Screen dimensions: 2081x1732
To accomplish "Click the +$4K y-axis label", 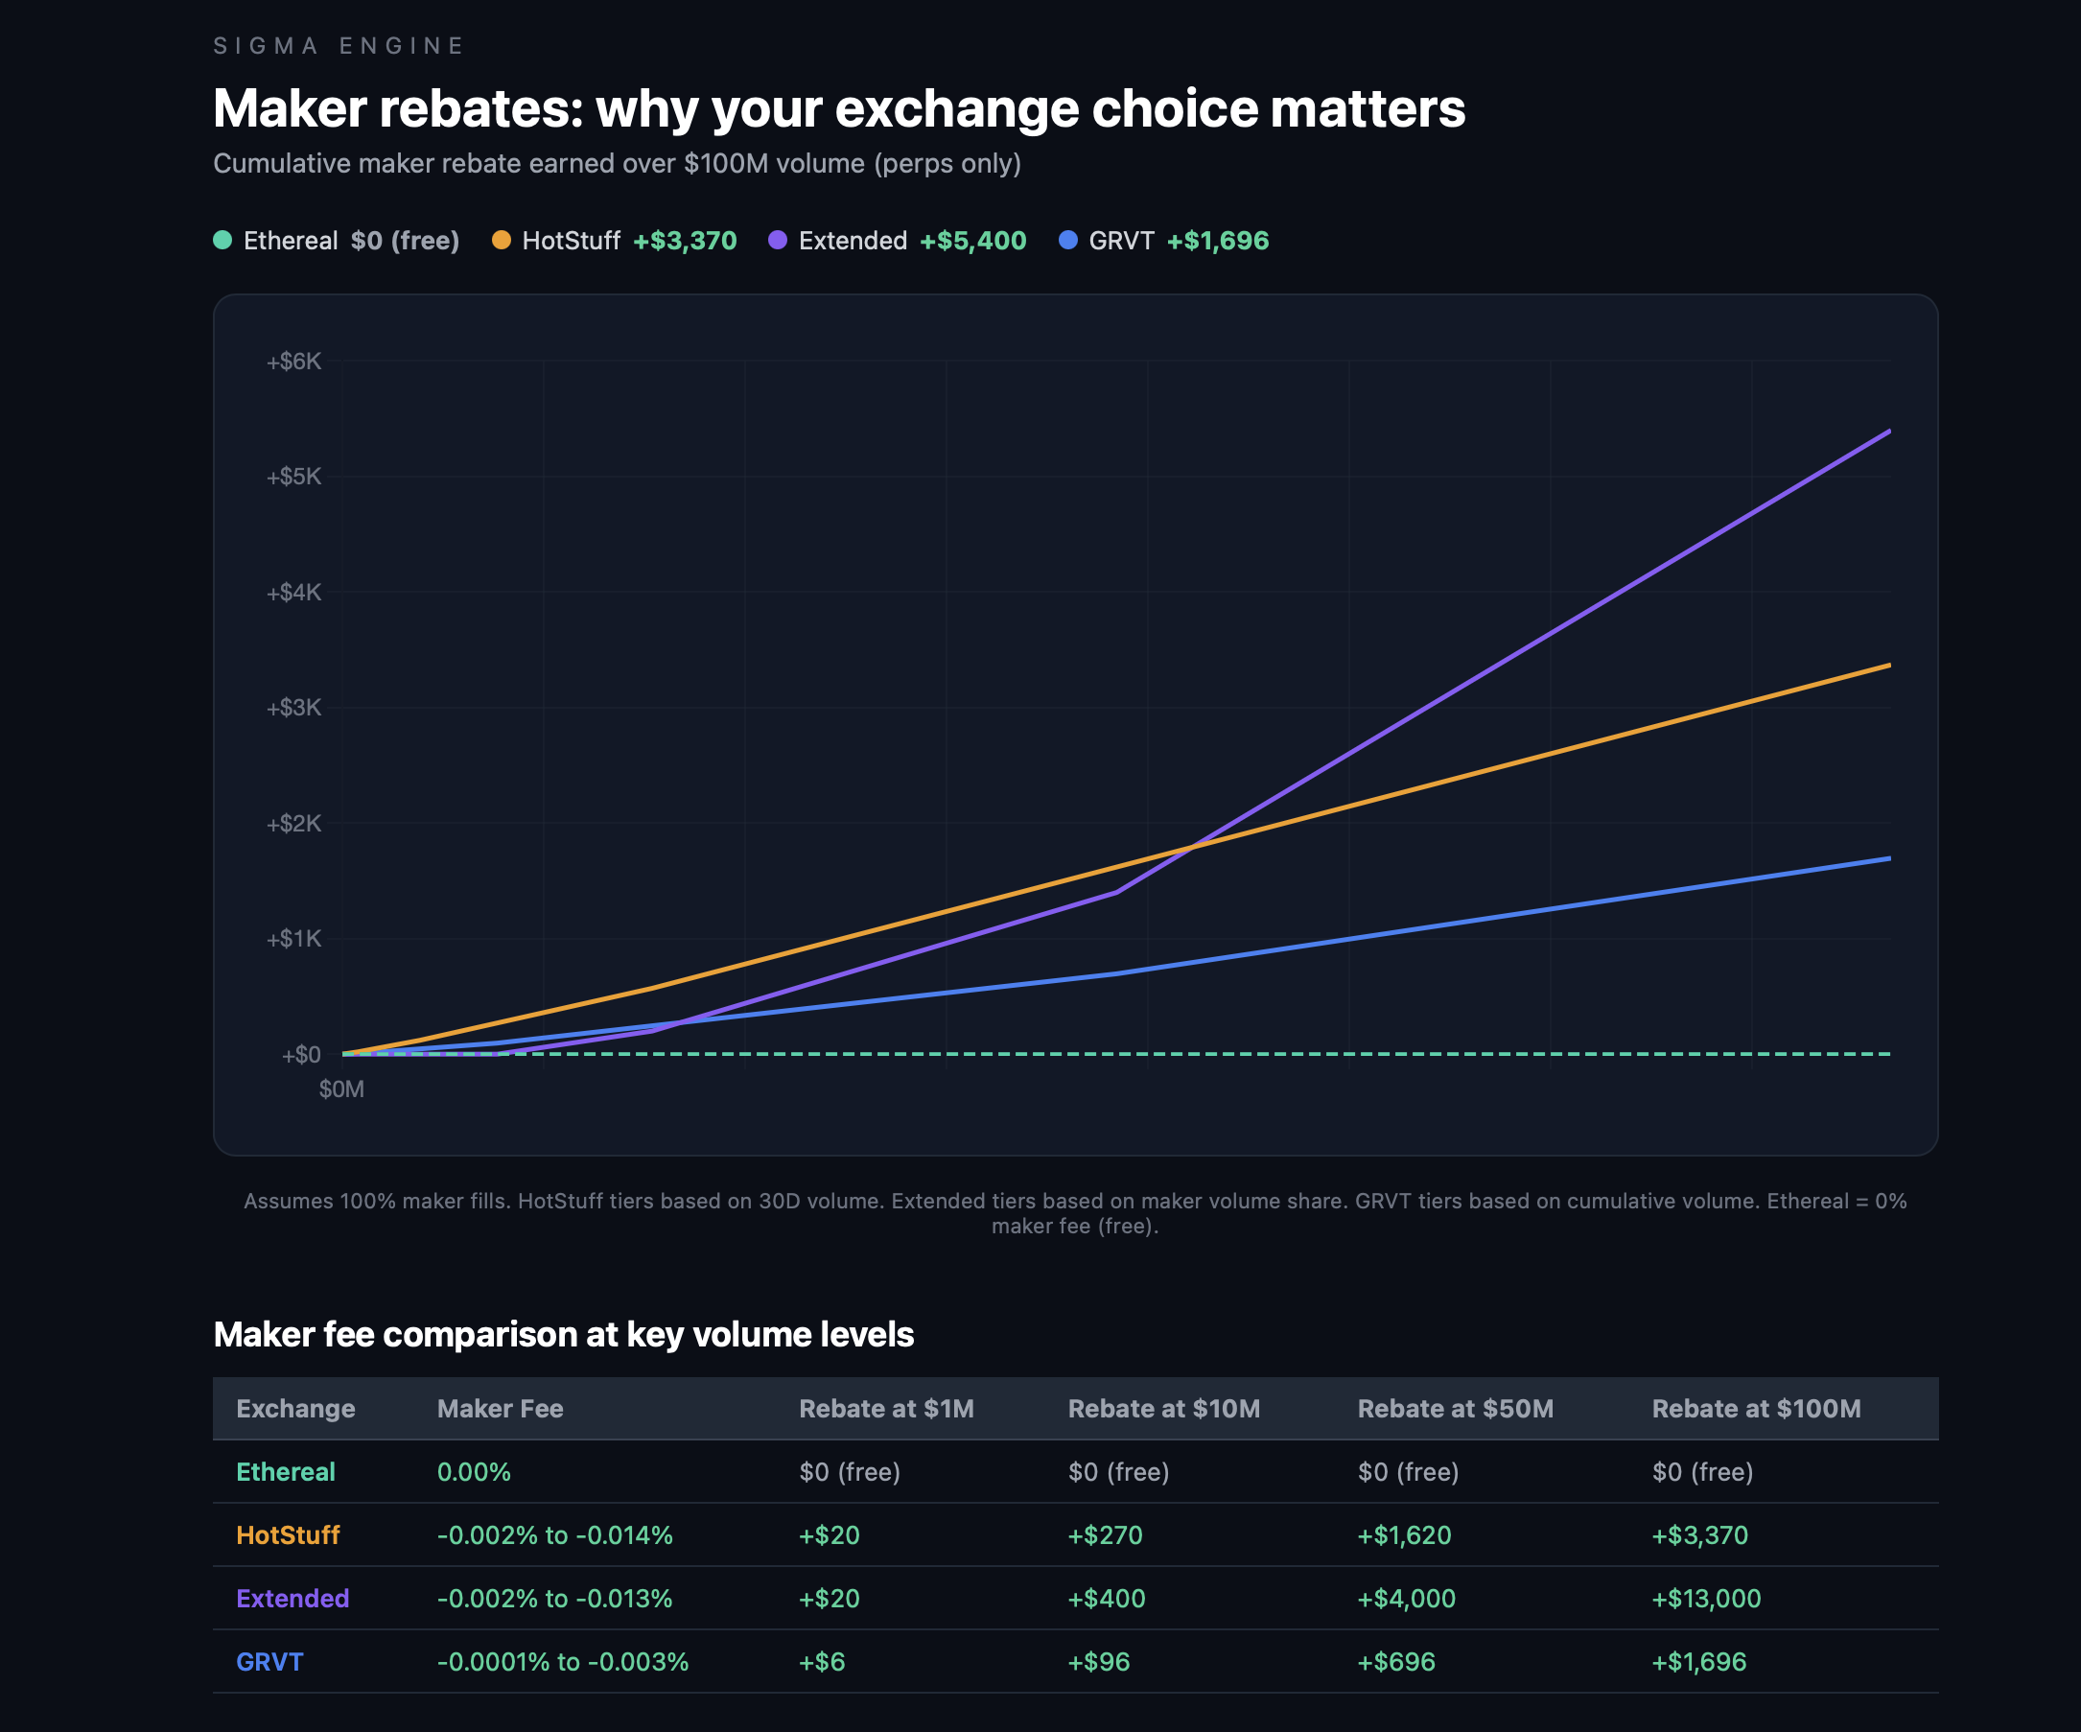I will click(293, 593).
